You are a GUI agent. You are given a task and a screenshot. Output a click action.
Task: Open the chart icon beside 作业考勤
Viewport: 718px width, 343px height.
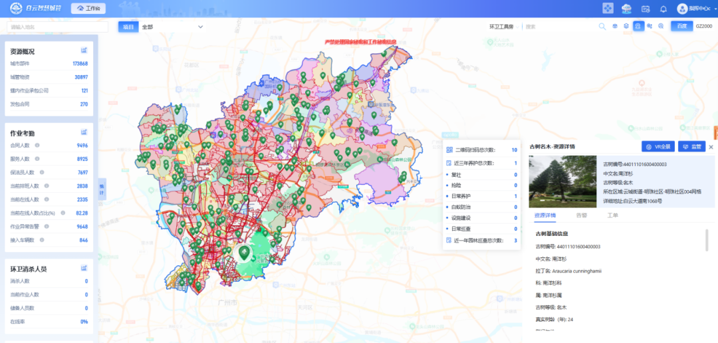point(84,132)
